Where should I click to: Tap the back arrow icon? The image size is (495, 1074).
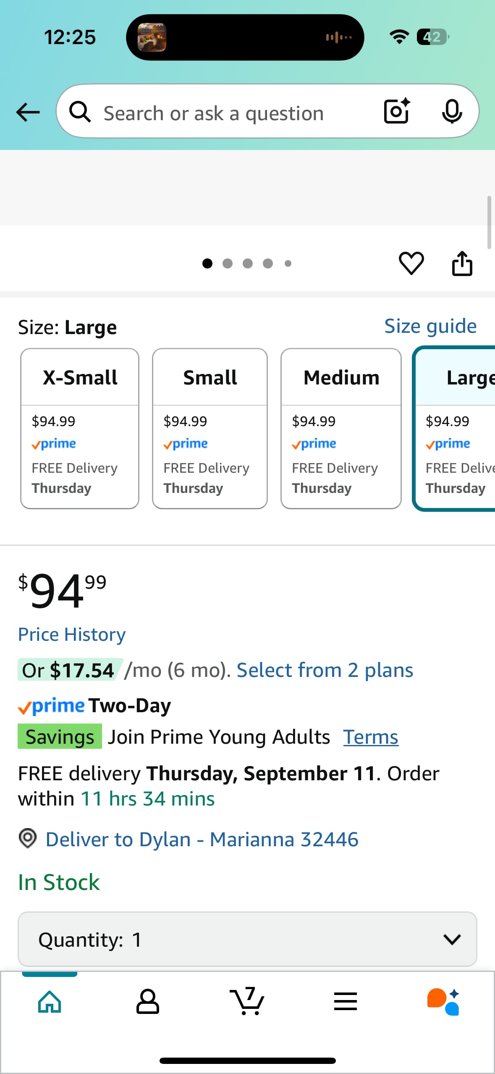tap(28, 112)
